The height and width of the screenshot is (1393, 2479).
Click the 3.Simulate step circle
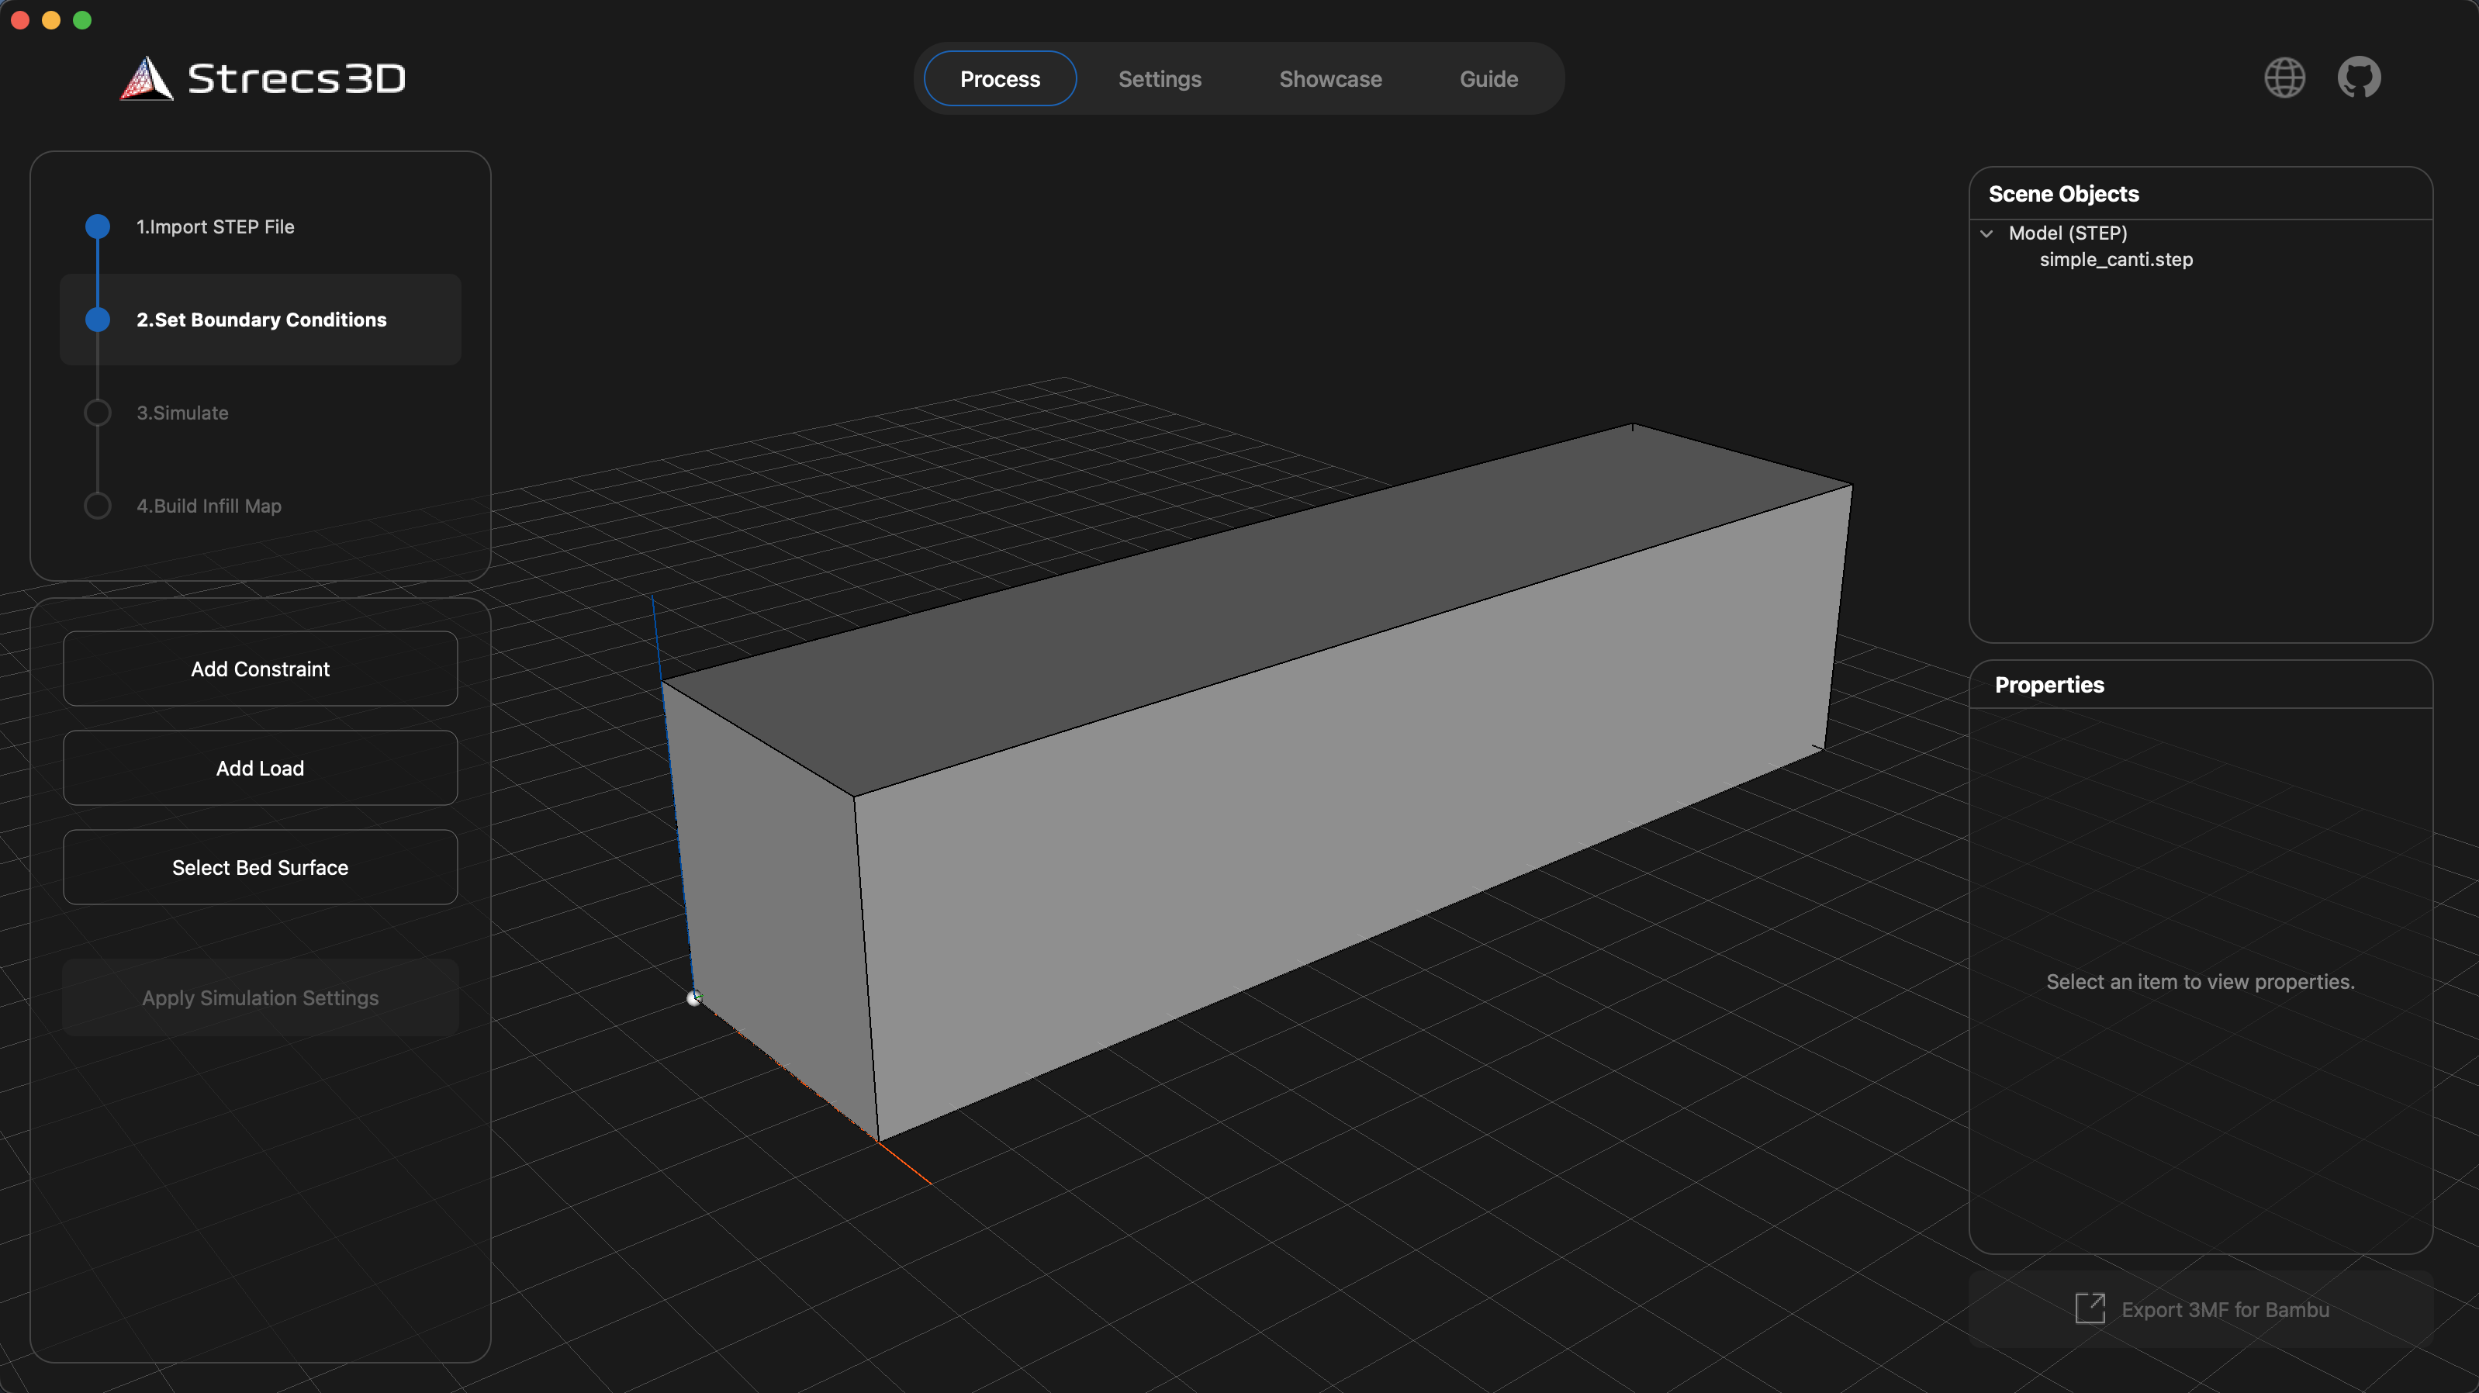[97, 412]
